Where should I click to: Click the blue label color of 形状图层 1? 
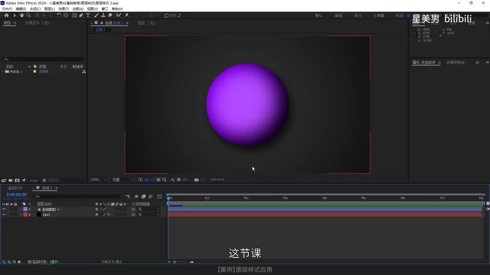pos(25,209)
